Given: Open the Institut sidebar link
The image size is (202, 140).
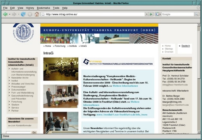Looking at the screenshot, I should (x=15, y=81).
